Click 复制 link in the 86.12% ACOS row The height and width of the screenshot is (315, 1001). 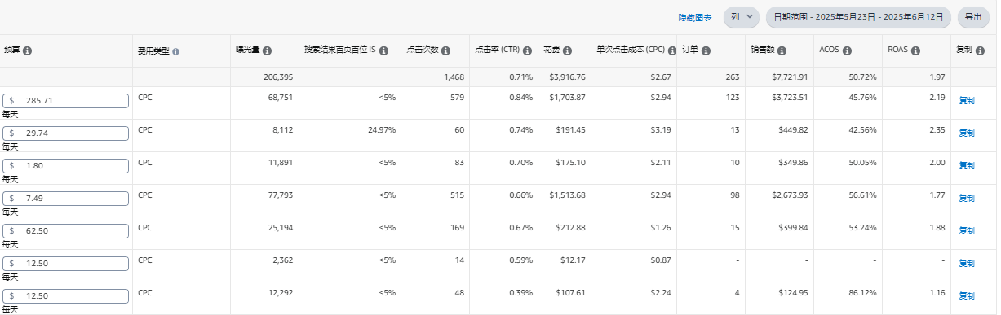coord(966,295)
